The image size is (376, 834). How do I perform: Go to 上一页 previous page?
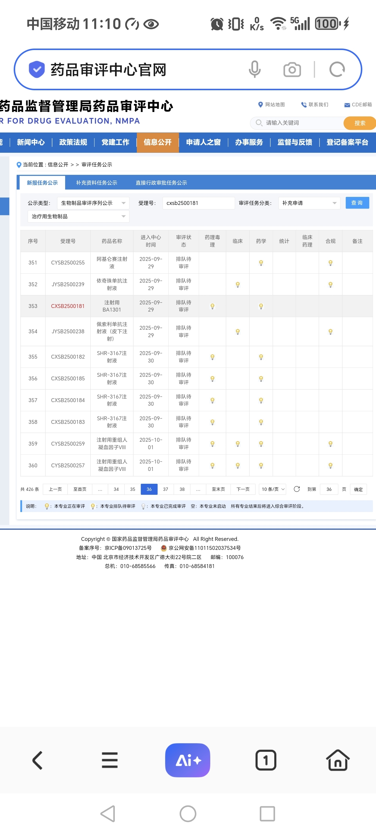click(x=55, y=489)
